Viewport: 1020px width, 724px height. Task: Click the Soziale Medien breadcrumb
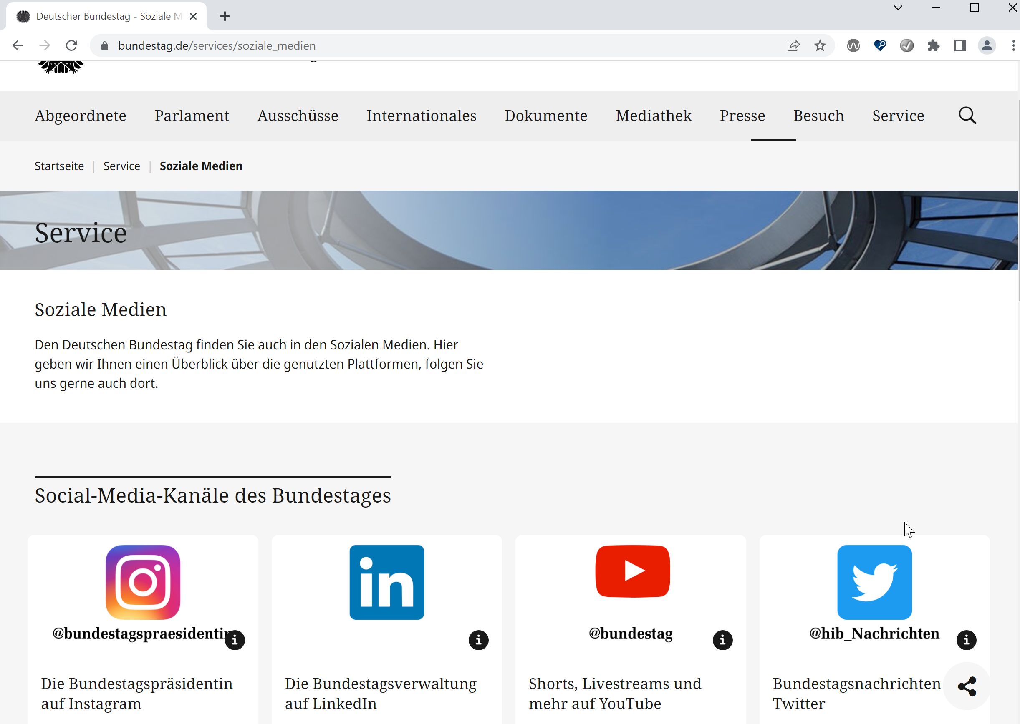tap(201, 166)
